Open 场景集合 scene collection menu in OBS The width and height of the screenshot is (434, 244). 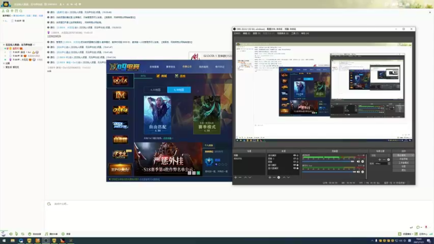pos(283,33)
